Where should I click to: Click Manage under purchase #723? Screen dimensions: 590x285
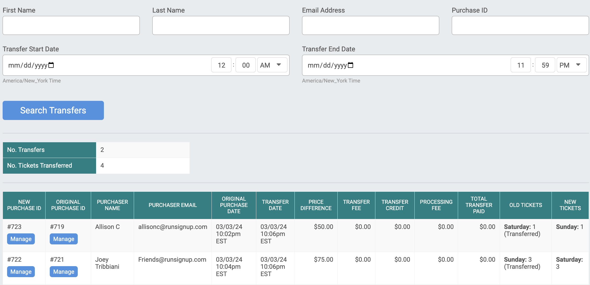point(21,239)
